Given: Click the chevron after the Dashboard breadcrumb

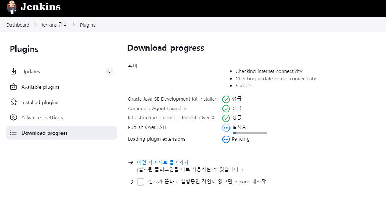Looking at the screenshot, I should pyautogui.click(x=35, y=25).
